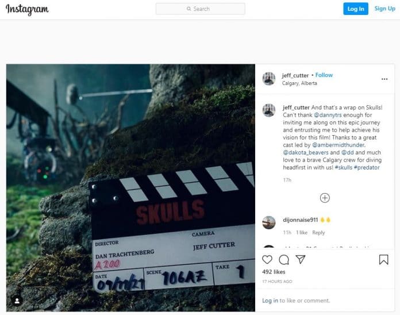Screen dimensions: 400x315
Task: Open jeff_cutter profile picture in header
Action: click(269, 79)
